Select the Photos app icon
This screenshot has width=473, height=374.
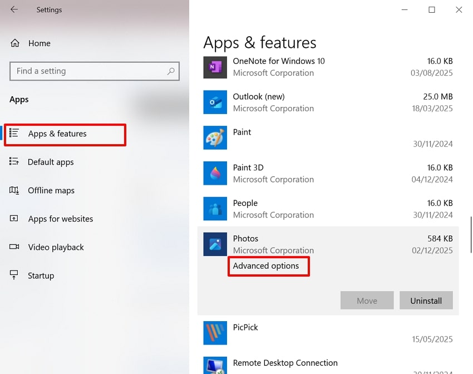[215, 244]
